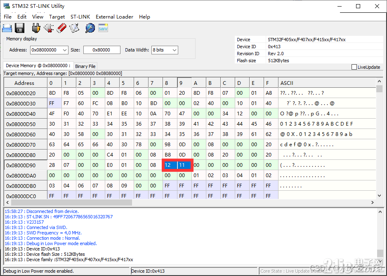Image resolution: width=387 pixels, height=276 pixels.
Task: Open file toolbar icon
Action: 7,28
